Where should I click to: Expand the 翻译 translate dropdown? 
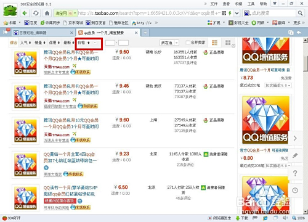click(x=289, y=22)
